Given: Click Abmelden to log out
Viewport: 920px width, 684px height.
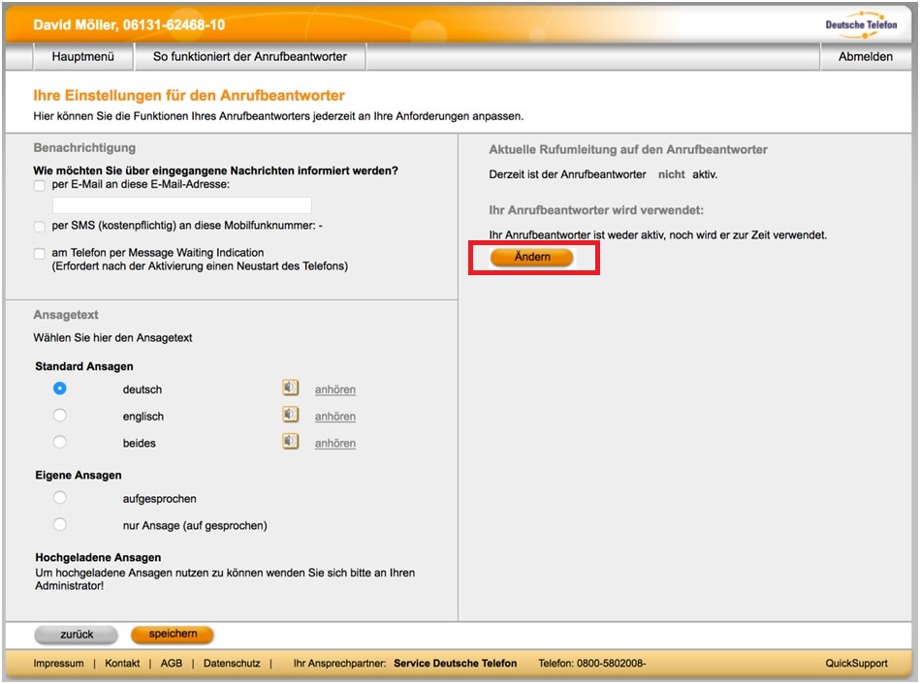Looking at the screenshot, I should 865,57.
